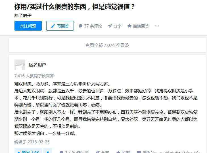Open the 57 条评论 question comments
This screenshot has height=153, width=207.
click(90, 26)
